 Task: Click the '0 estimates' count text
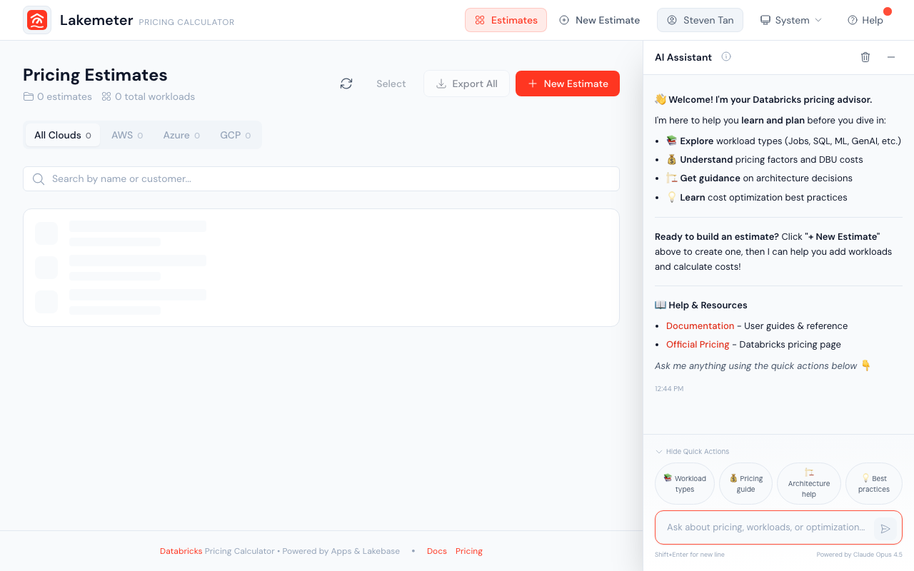point(64,96)
